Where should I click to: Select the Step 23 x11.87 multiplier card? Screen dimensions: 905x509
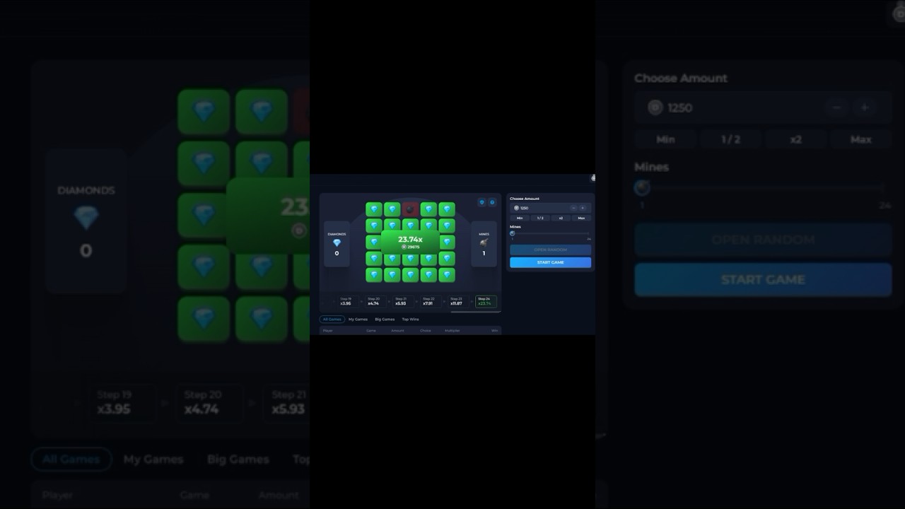[458, 301]
